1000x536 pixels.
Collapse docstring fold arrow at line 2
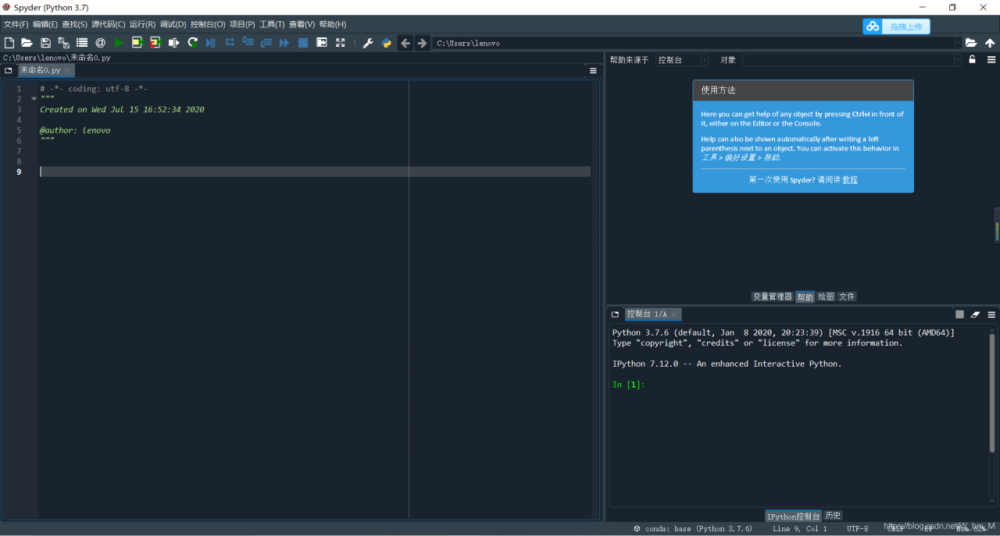click(34, 99)
